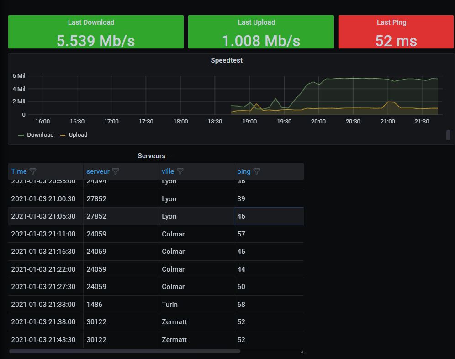Viewport: 455px width, 359px height.
Task: Open the Serveurs panel title menu
Action: point(151,156)
